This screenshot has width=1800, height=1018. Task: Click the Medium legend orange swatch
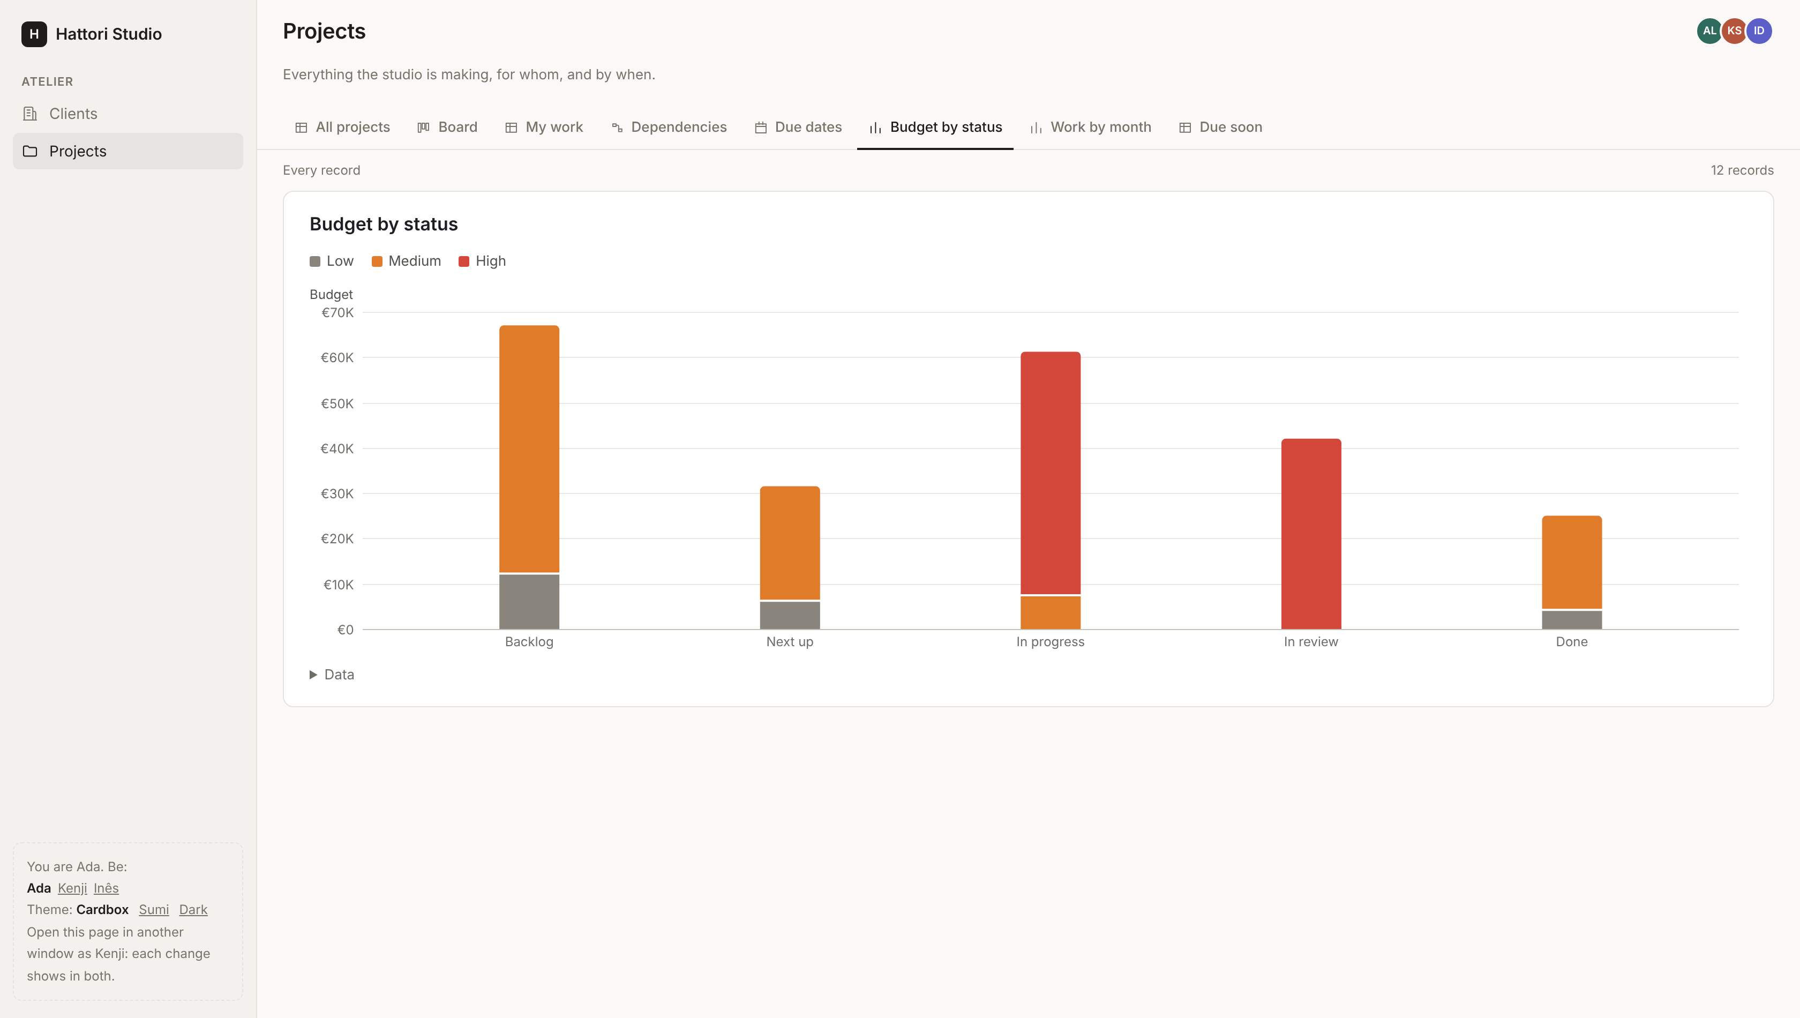point(377,261)
